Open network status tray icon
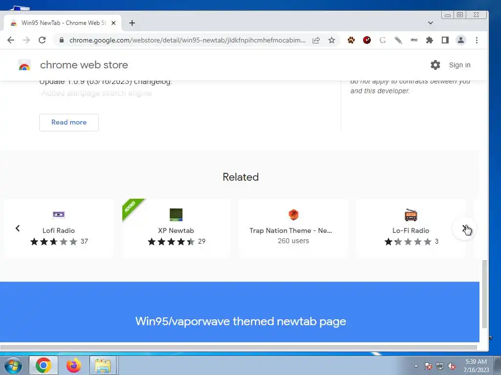Screen dimensions: 501x375 (x=440, y=366)
